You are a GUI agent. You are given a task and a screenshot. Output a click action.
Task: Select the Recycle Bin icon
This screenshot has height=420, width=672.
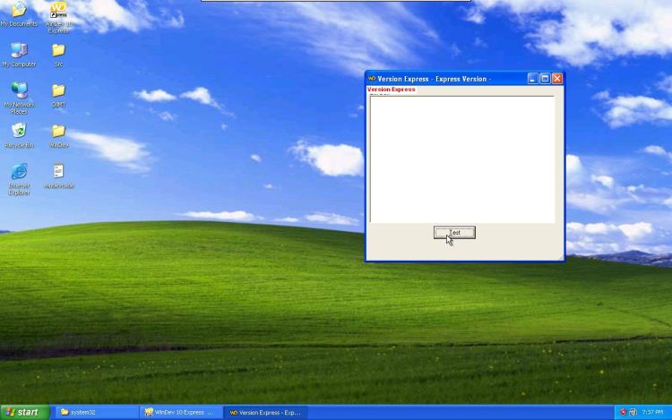(x=19, y=135)
